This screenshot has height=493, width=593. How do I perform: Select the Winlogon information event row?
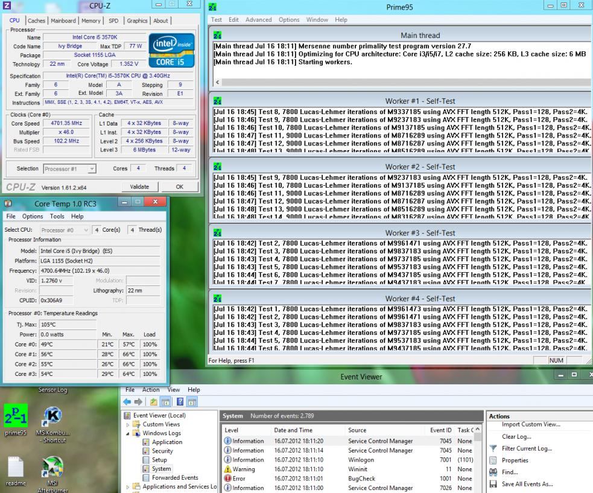[348, 460]
